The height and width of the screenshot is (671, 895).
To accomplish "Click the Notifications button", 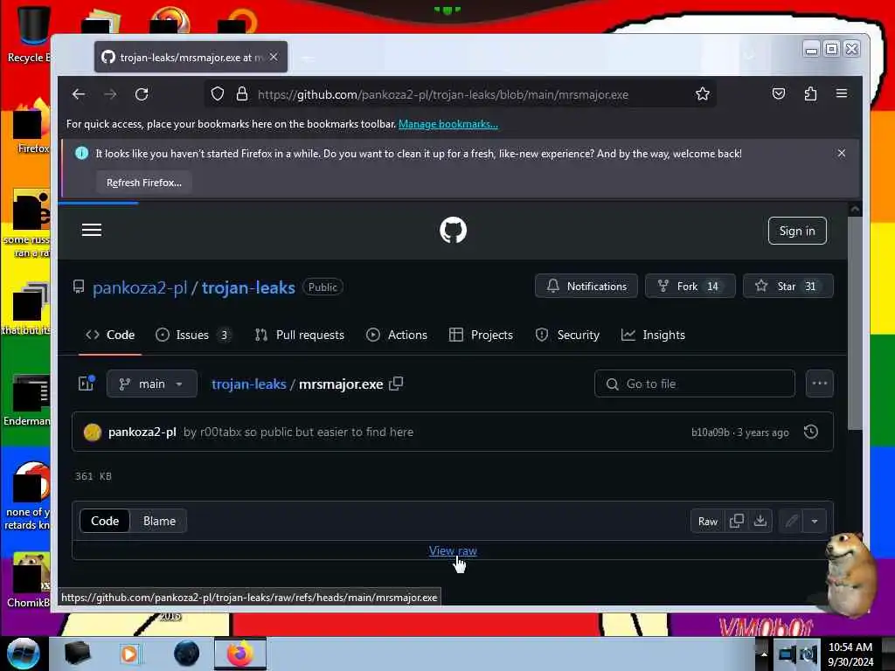I will [x=586, y=286].
